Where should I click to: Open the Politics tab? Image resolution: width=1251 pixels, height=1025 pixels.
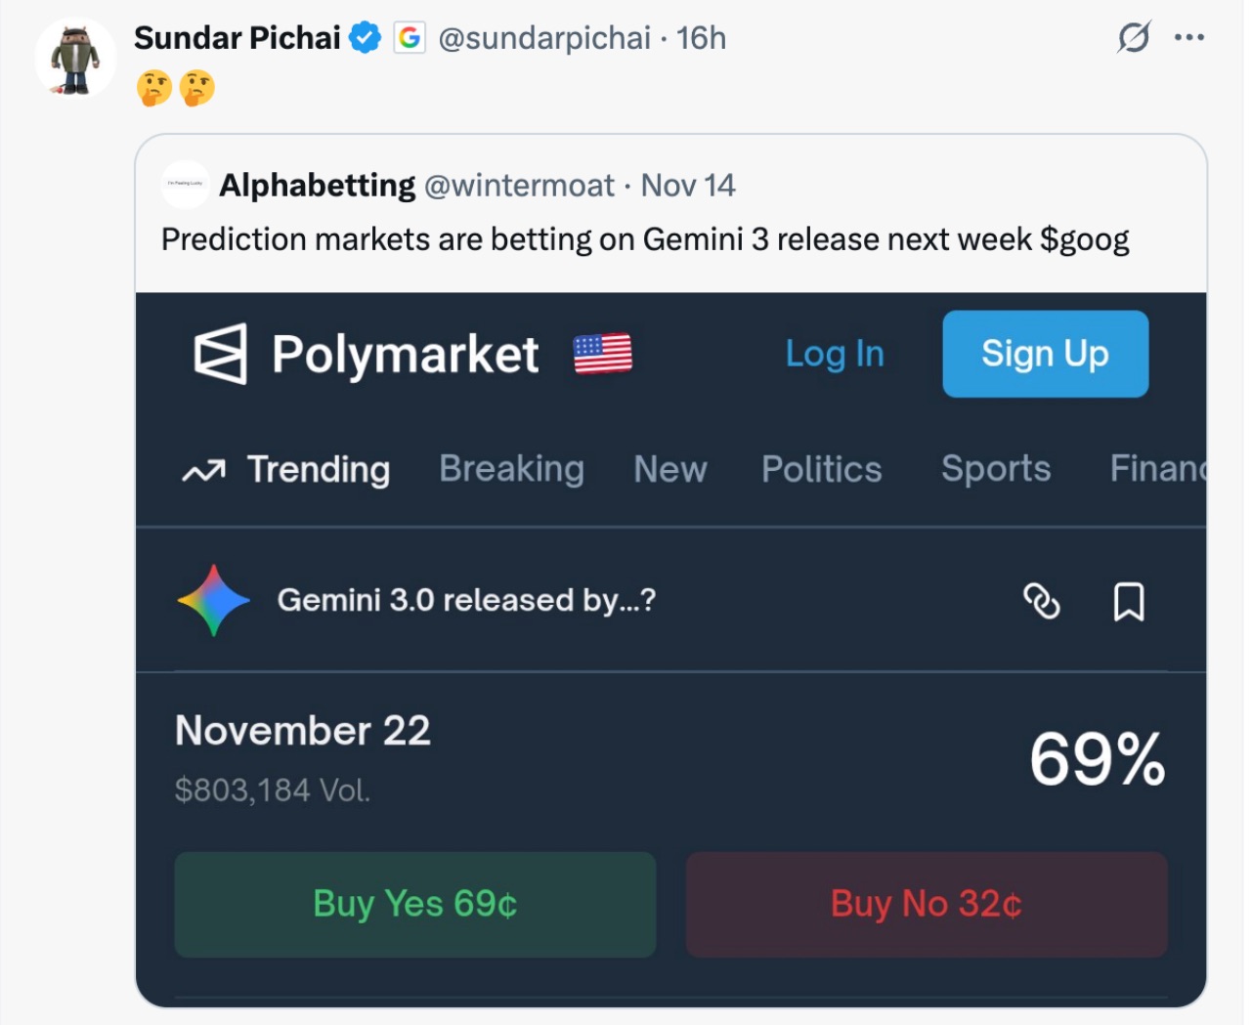821,470
